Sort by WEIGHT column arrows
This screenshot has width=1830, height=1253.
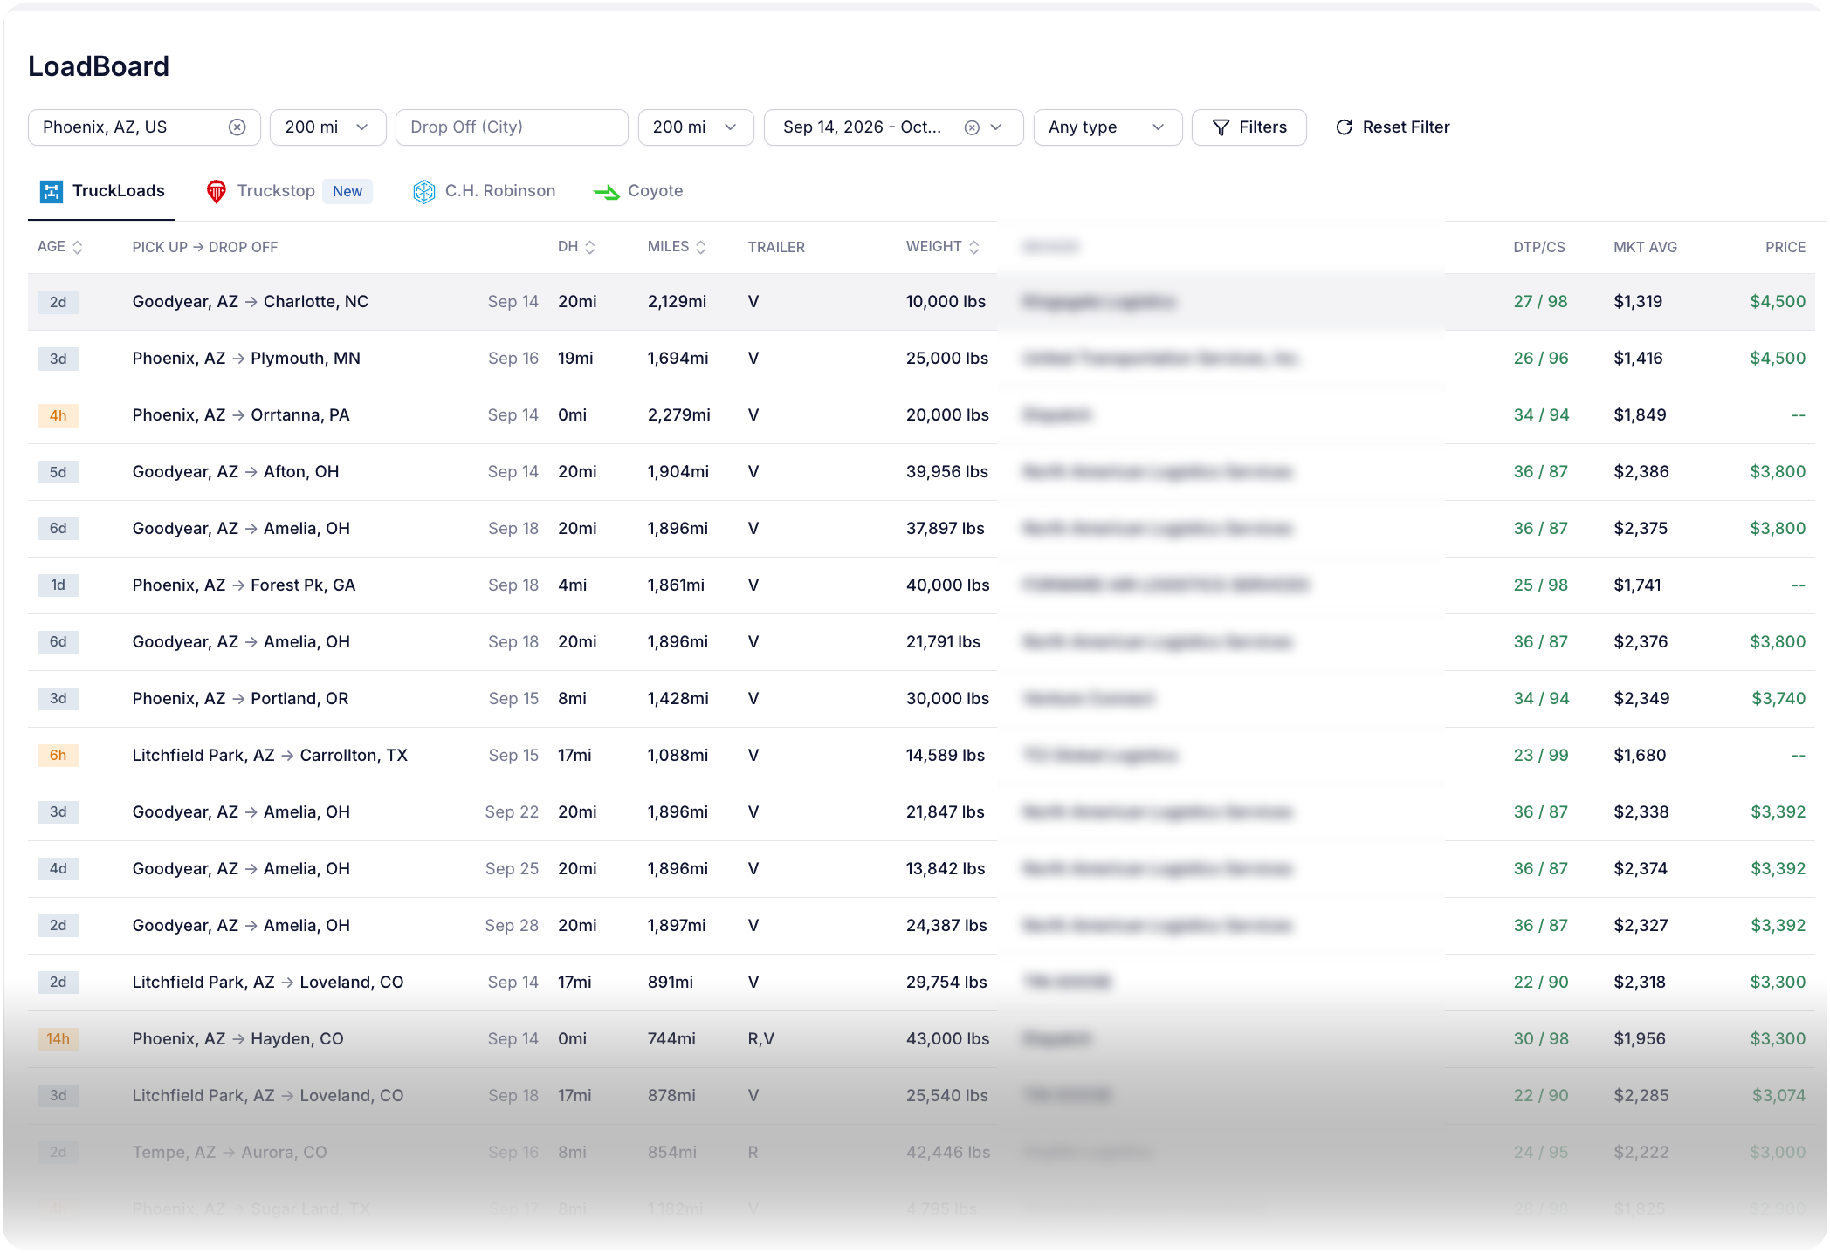tap(973, 247)
